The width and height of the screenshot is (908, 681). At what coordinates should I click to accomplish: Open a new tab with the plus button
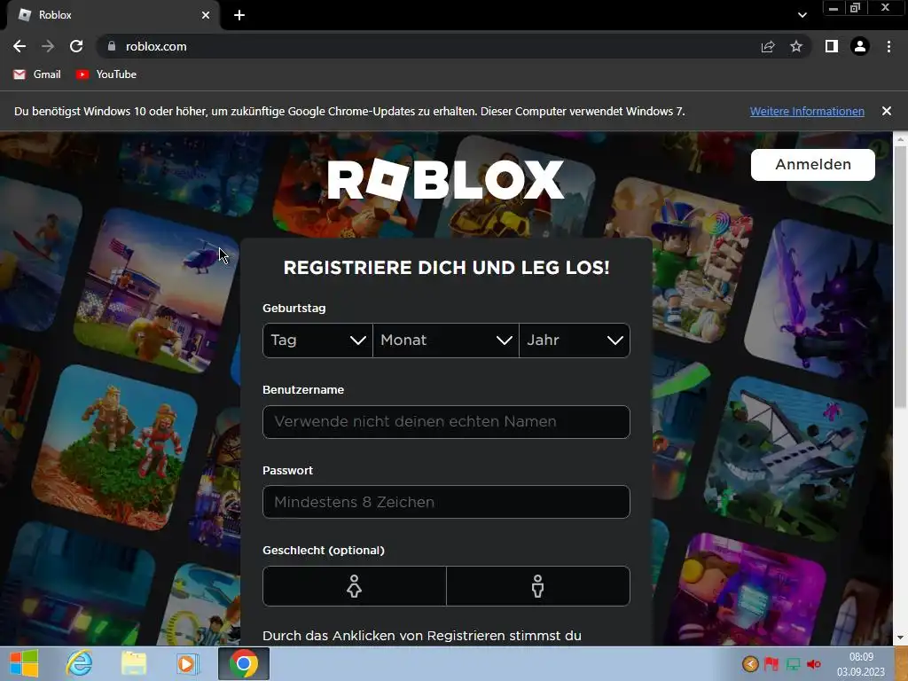[x=239, y=15]
